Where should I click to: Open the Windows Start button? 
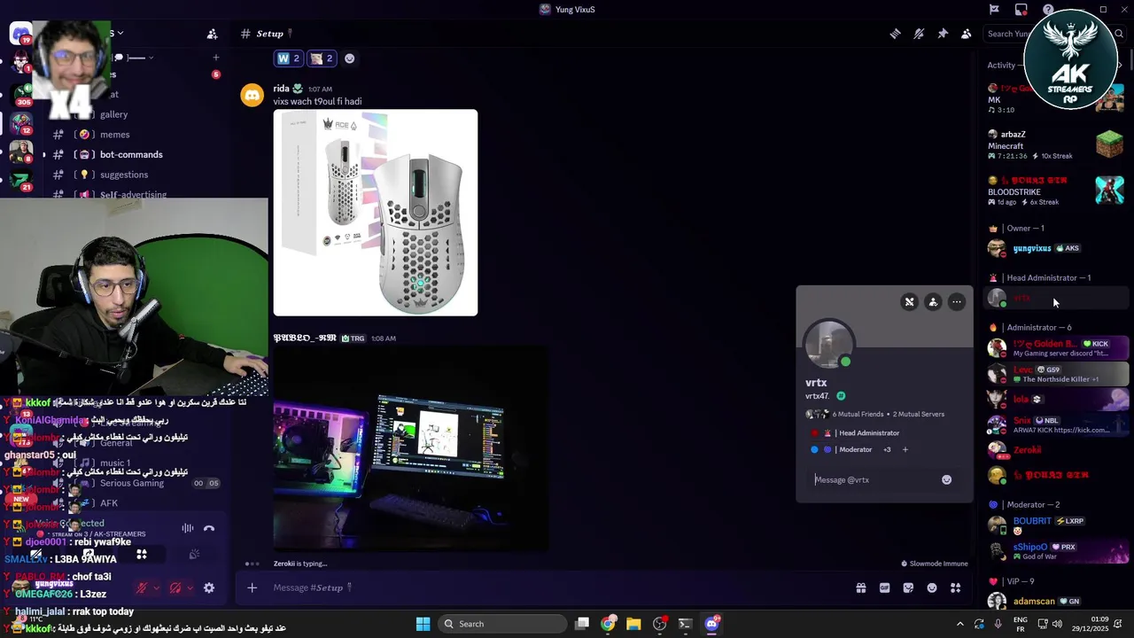423,624
